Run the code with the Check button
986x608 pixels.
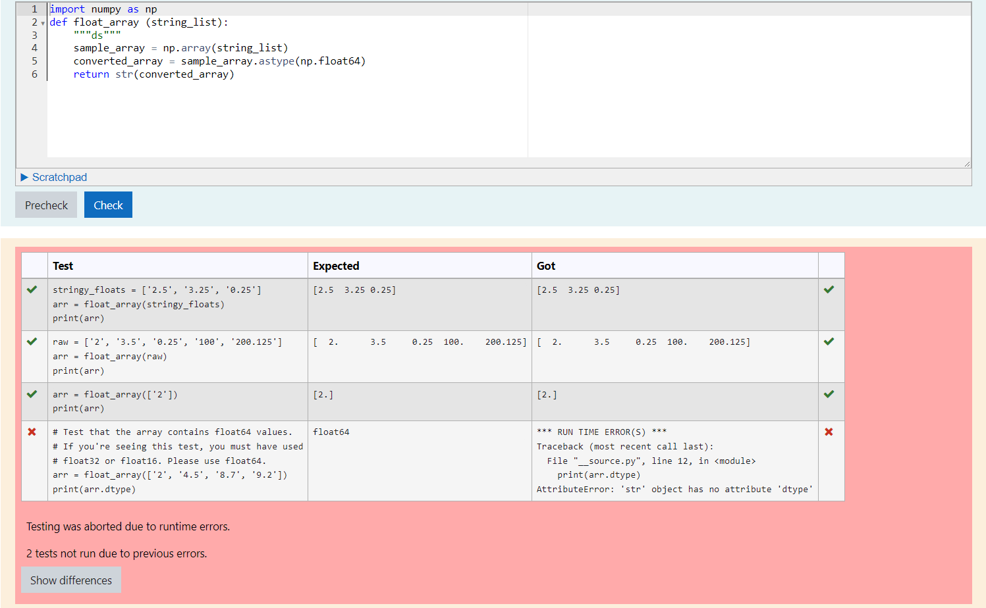(x=107, y=205)
